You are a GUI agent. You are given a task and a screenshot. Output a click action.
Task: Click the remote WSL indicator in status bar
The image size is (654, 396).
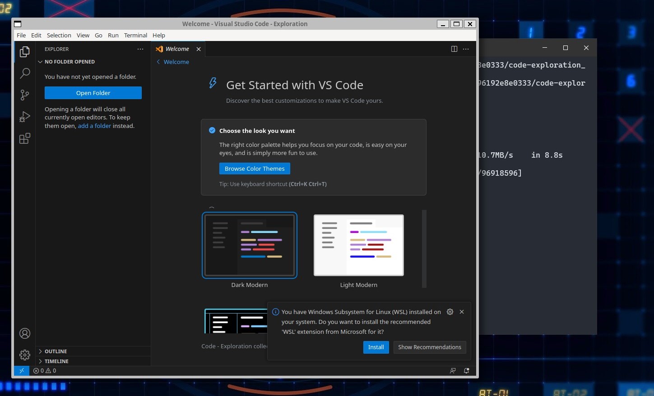click(x=22, y=370)
